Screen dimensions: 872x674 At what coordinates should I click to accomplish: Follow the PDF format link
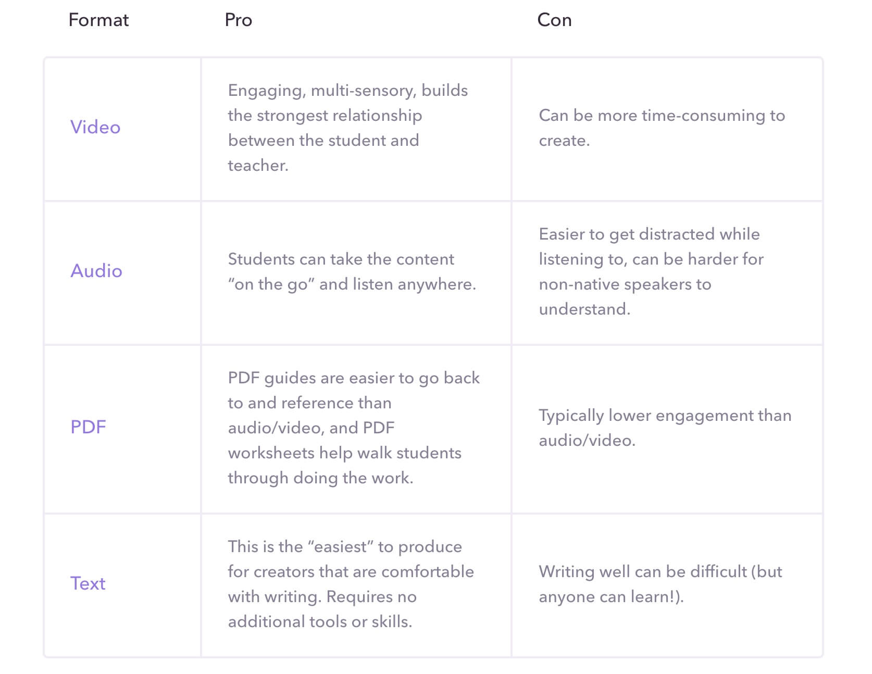88,427
